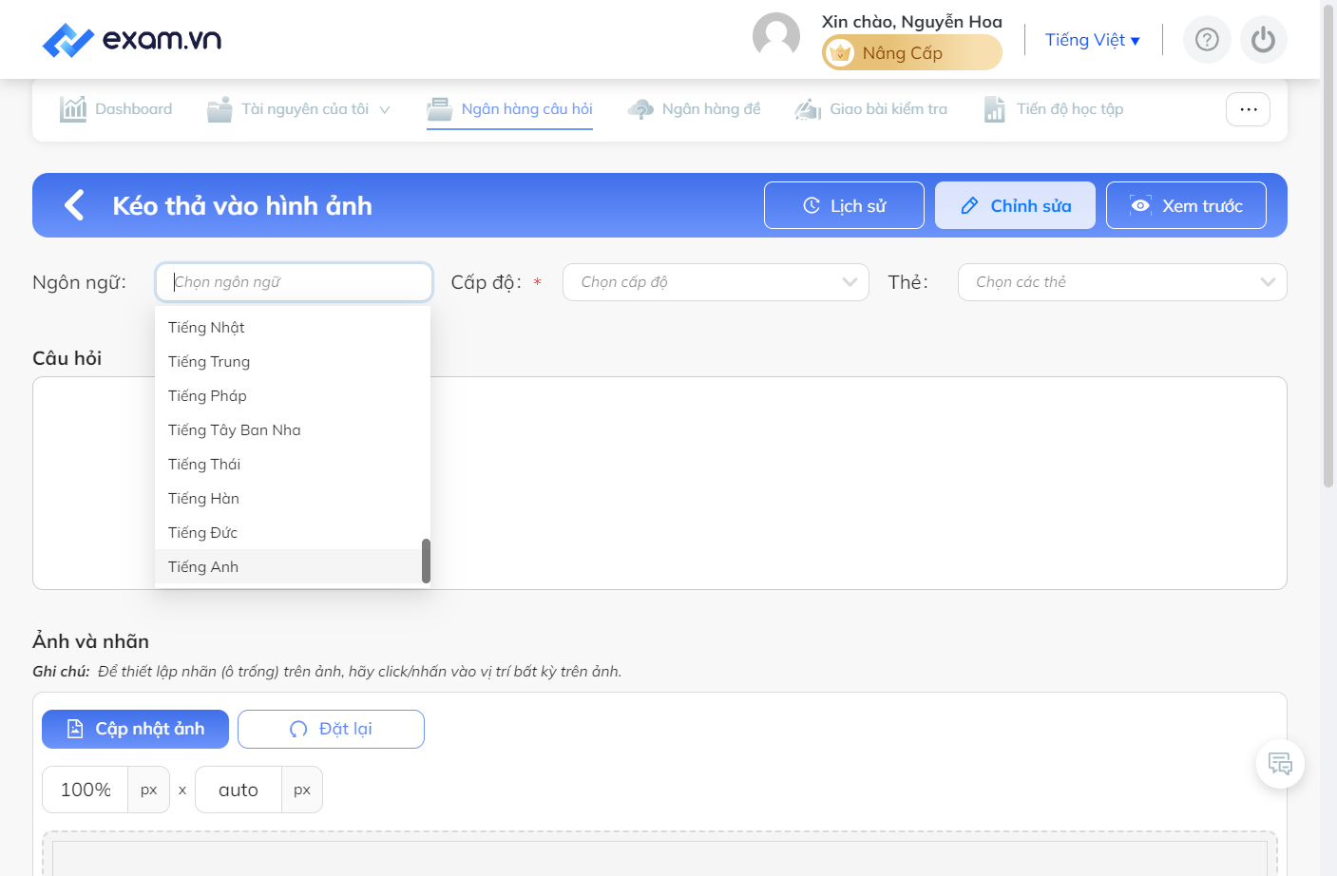Select Tiếng Nhật from language list

pyautogui.click(x=293, y=327)
